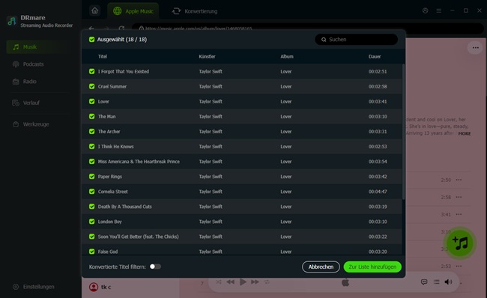
Task: Click the Dauer column header
Action: tap(375, 56)
